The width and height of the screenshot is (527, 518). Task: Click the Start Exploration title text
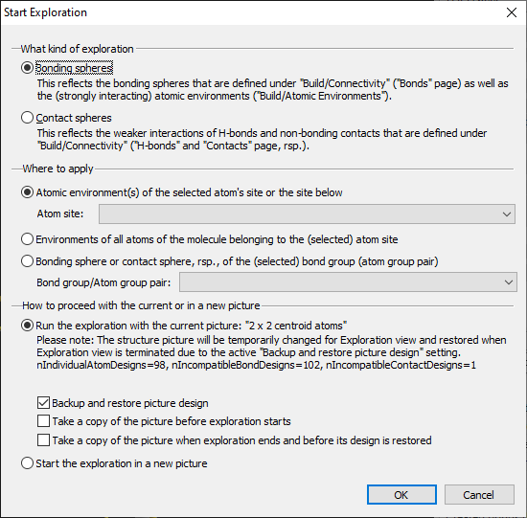click(45, 12)
